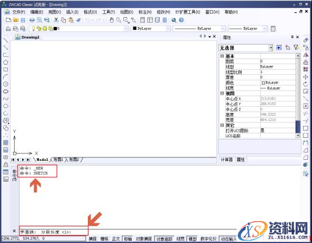
Task: Select the Arc draw tool
Action: click(x=6, y=76)
